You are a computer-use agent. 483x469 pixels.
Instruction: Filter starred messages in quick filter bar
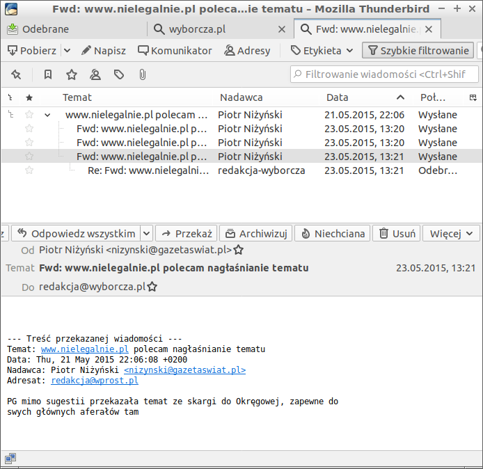[72, 74]
